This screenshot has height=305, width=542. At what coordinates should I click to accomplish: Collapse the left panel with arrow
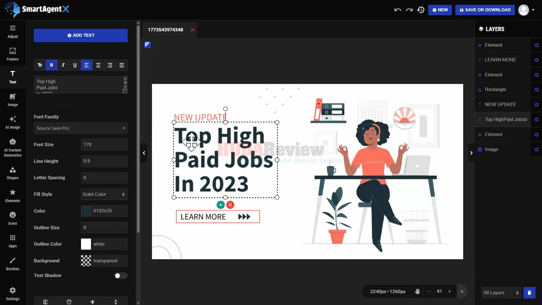tap(144, 153)
